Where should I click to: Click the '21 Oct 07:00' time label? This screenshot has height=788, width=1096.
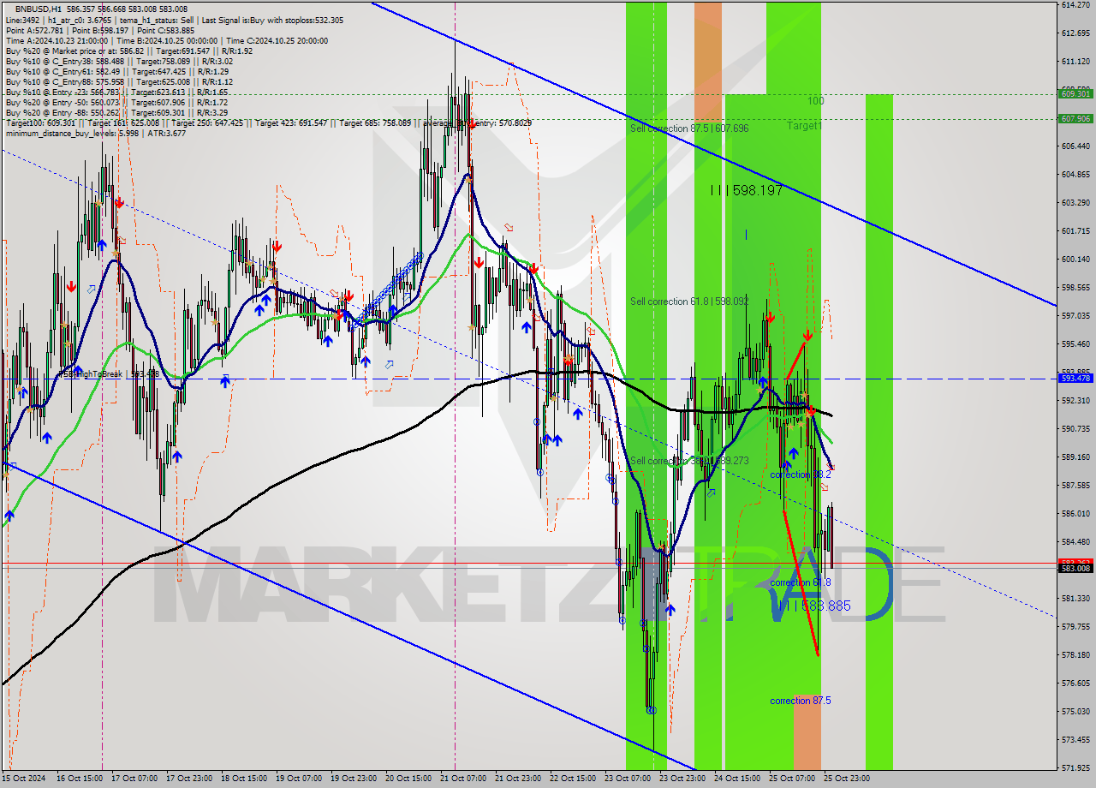point(463,779)
